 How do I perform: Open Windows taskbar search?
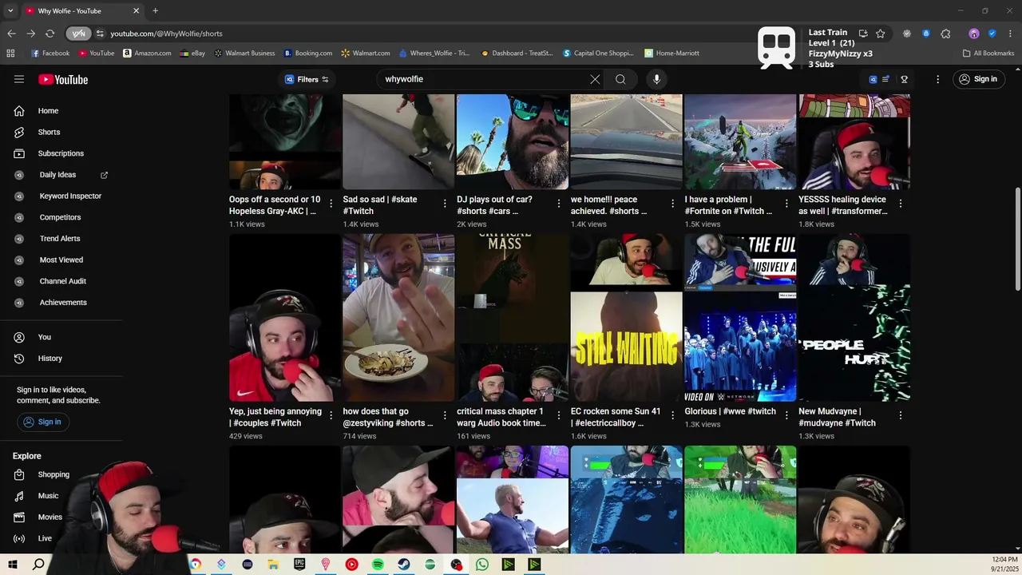pyautogui.click(x=38, y=565)
